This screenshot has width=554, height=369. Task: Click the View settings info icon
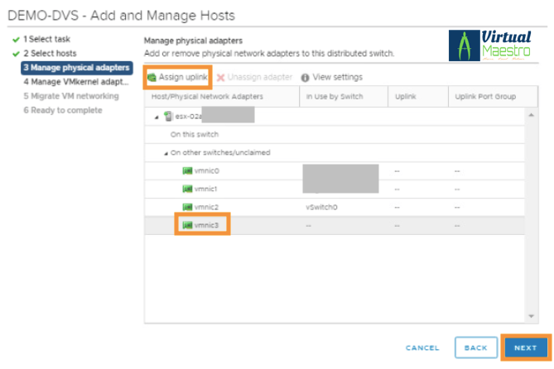click(x=305, y=77)
